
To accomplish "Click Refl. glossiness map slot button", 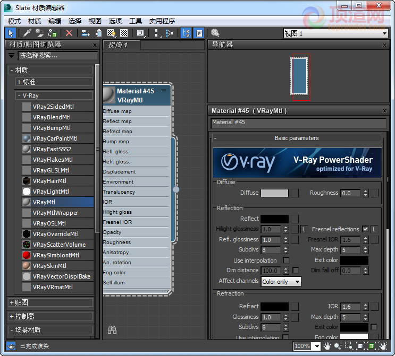I will point(295,240).
